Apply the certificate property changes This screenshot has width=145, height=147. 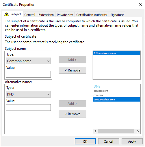(x=132, y=142)
